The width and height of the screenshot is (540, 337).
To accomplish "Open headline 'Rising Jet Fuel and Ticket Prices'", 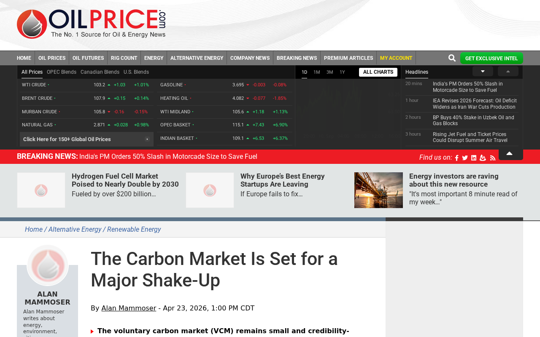I will 470,137.
